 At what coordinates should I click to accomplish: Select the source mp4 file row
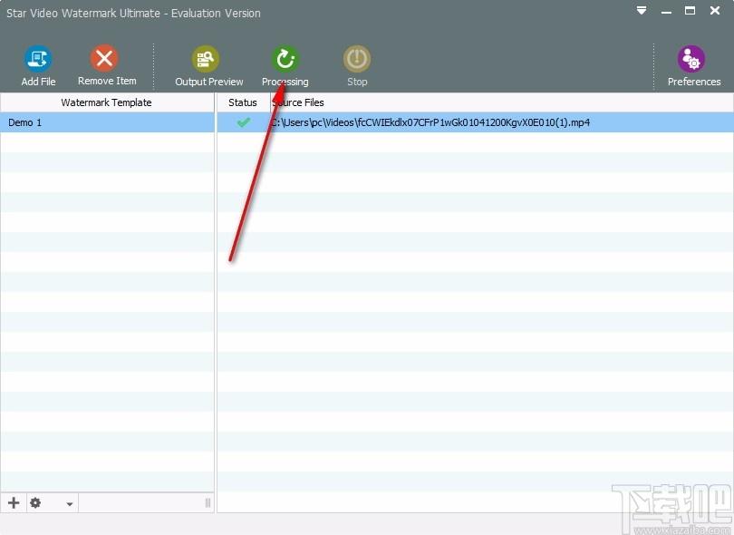tap(475, 122)
